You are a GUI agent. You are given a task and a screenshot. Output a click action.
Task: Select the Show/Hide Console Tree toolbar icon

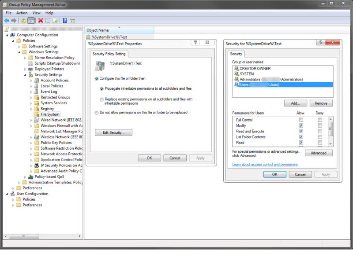31,20
